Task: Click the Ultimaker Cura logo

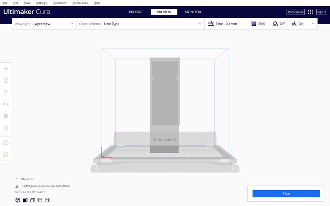Action: tap(27, 12)
